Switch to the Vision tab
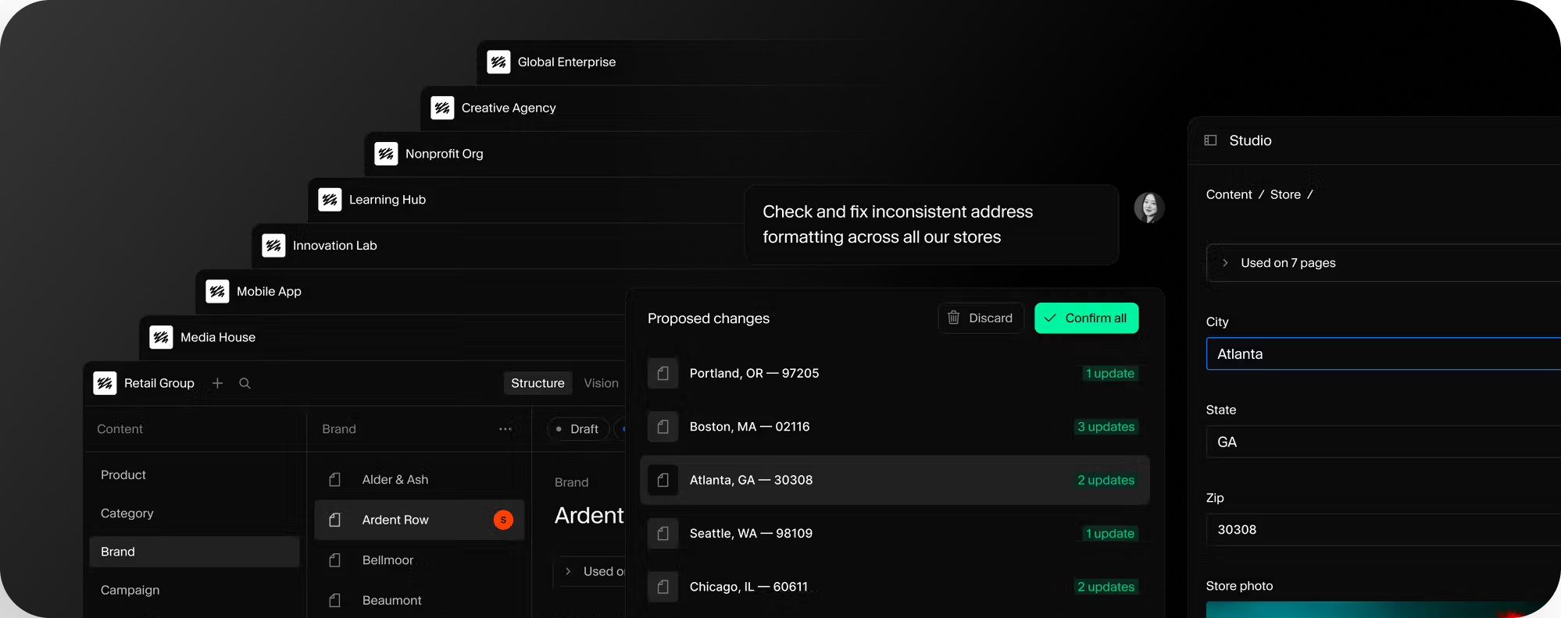1561x618 pixels. point(601,383)
